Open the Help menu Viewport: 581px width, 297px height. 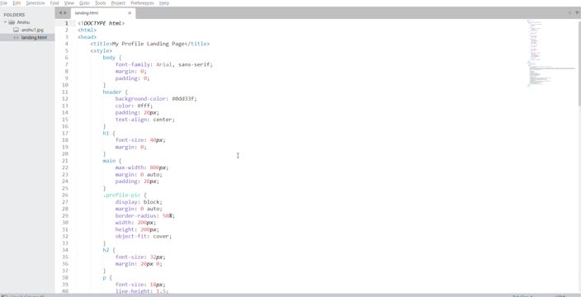pos(164,3)
